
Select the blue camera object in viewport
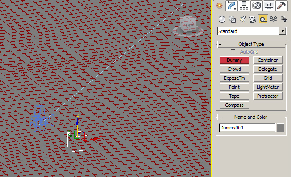pyautogui.click(x=42, y=118)
